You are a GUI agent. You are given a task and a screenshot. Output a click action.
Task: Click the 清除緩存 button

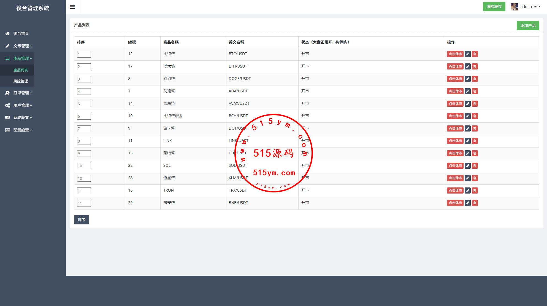click(x=494, y=7)
